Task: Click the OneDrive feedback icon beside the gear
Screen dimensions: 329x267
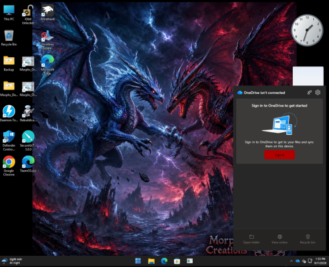Action: pyautogui.click(x=309, y=93)
